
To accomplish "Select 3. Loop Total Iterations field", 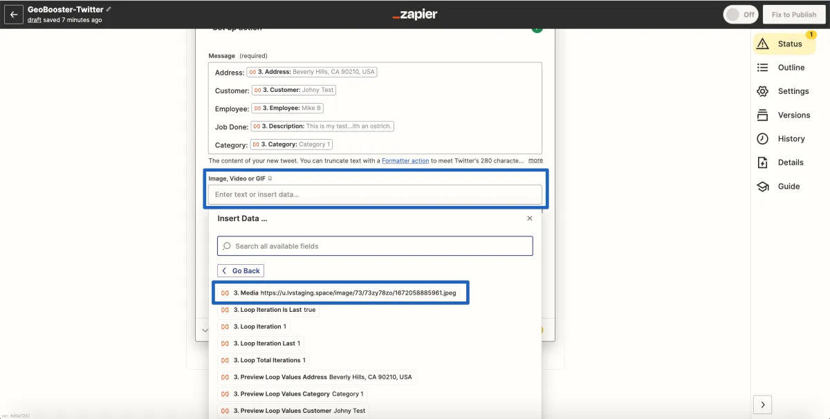I will [264, 360].
